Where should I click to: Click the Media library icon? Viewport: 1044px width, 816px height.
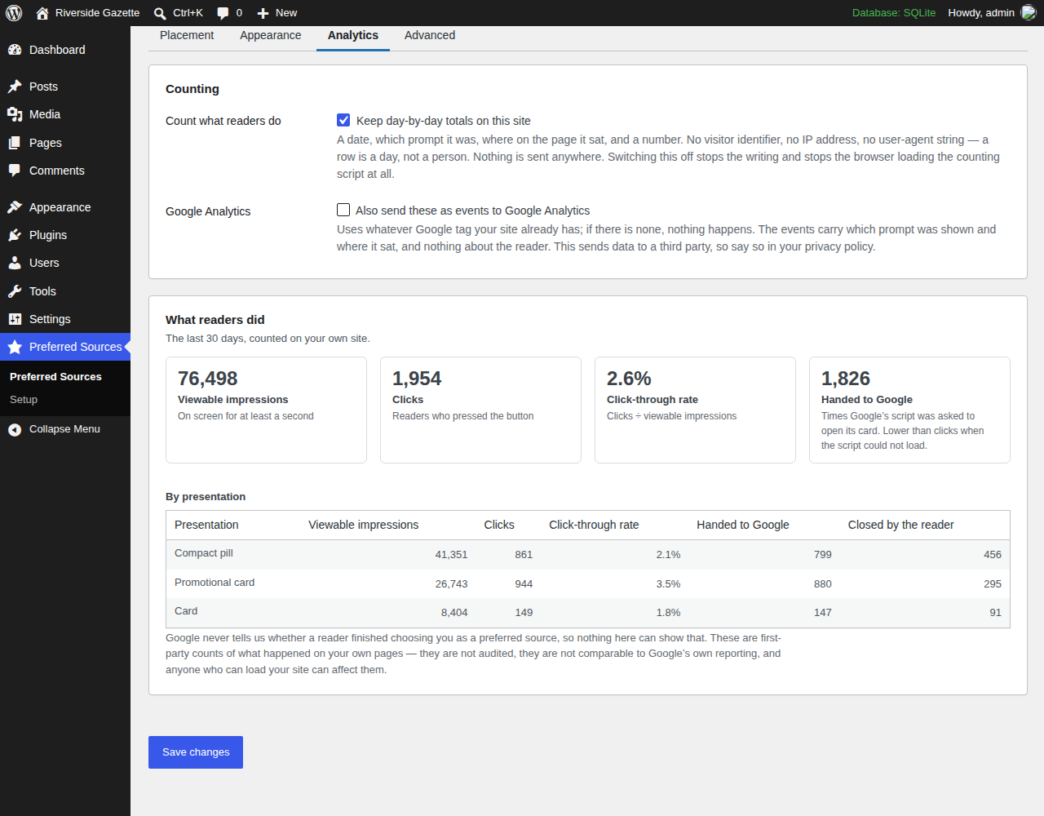[15, 114]
